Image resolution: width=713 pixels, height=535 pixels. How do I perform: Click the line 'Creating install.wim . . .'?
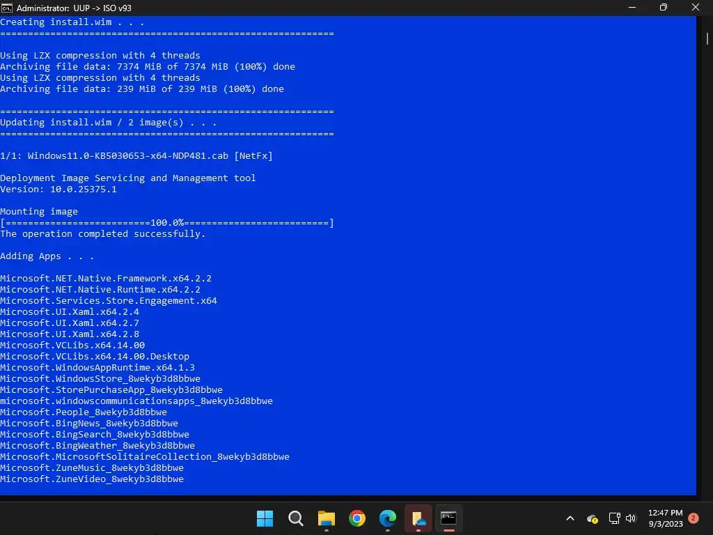pos(72,22)
